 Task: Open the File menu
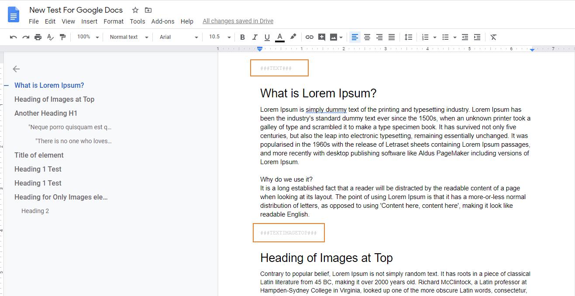pos(34,21)
